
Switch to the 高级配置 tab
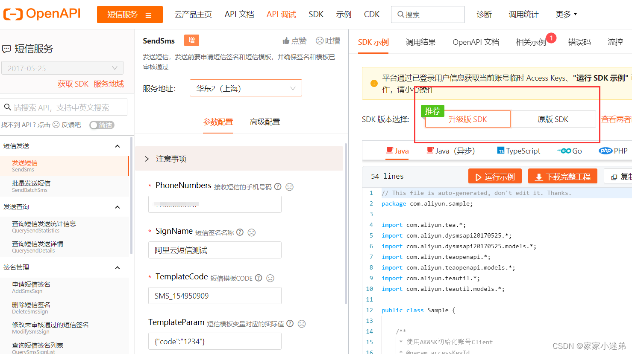click(265, 122)
